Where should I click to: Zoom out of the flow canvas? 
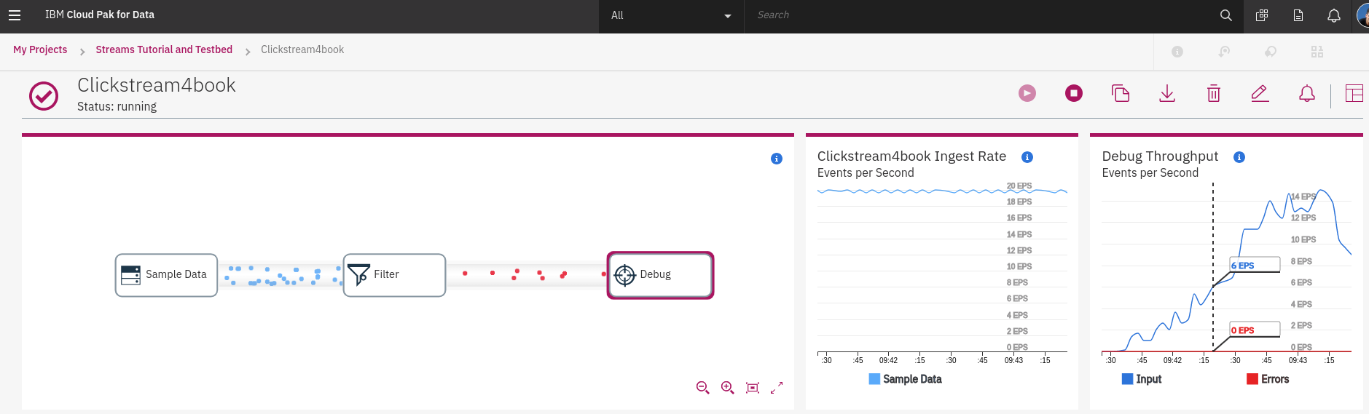coord(702,388)
